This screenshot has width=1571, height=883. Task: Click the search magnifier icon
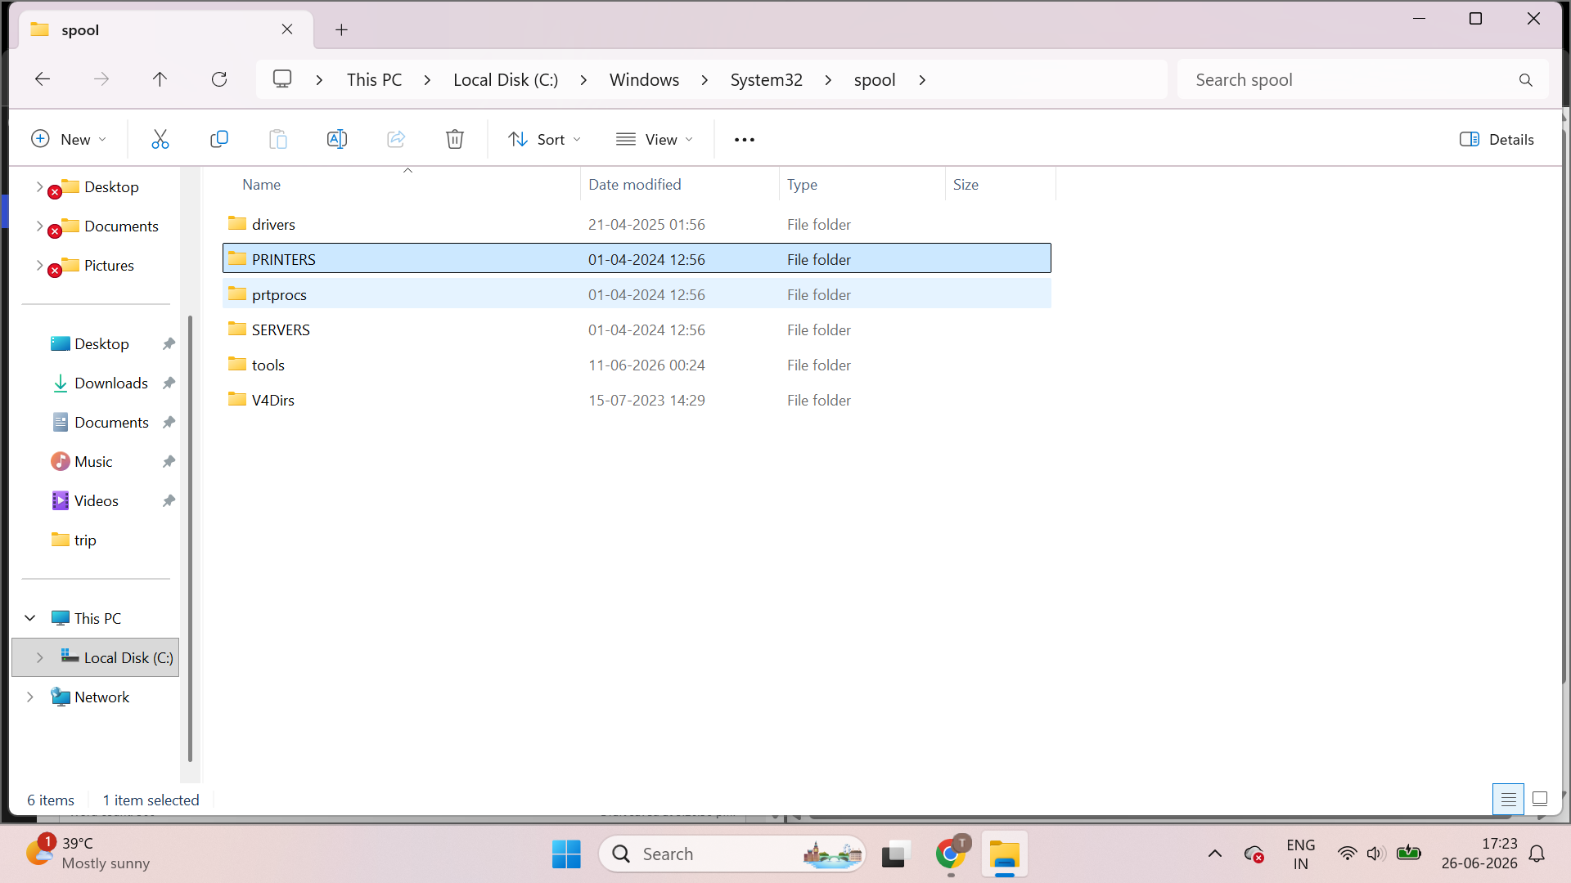[1526, 79]
